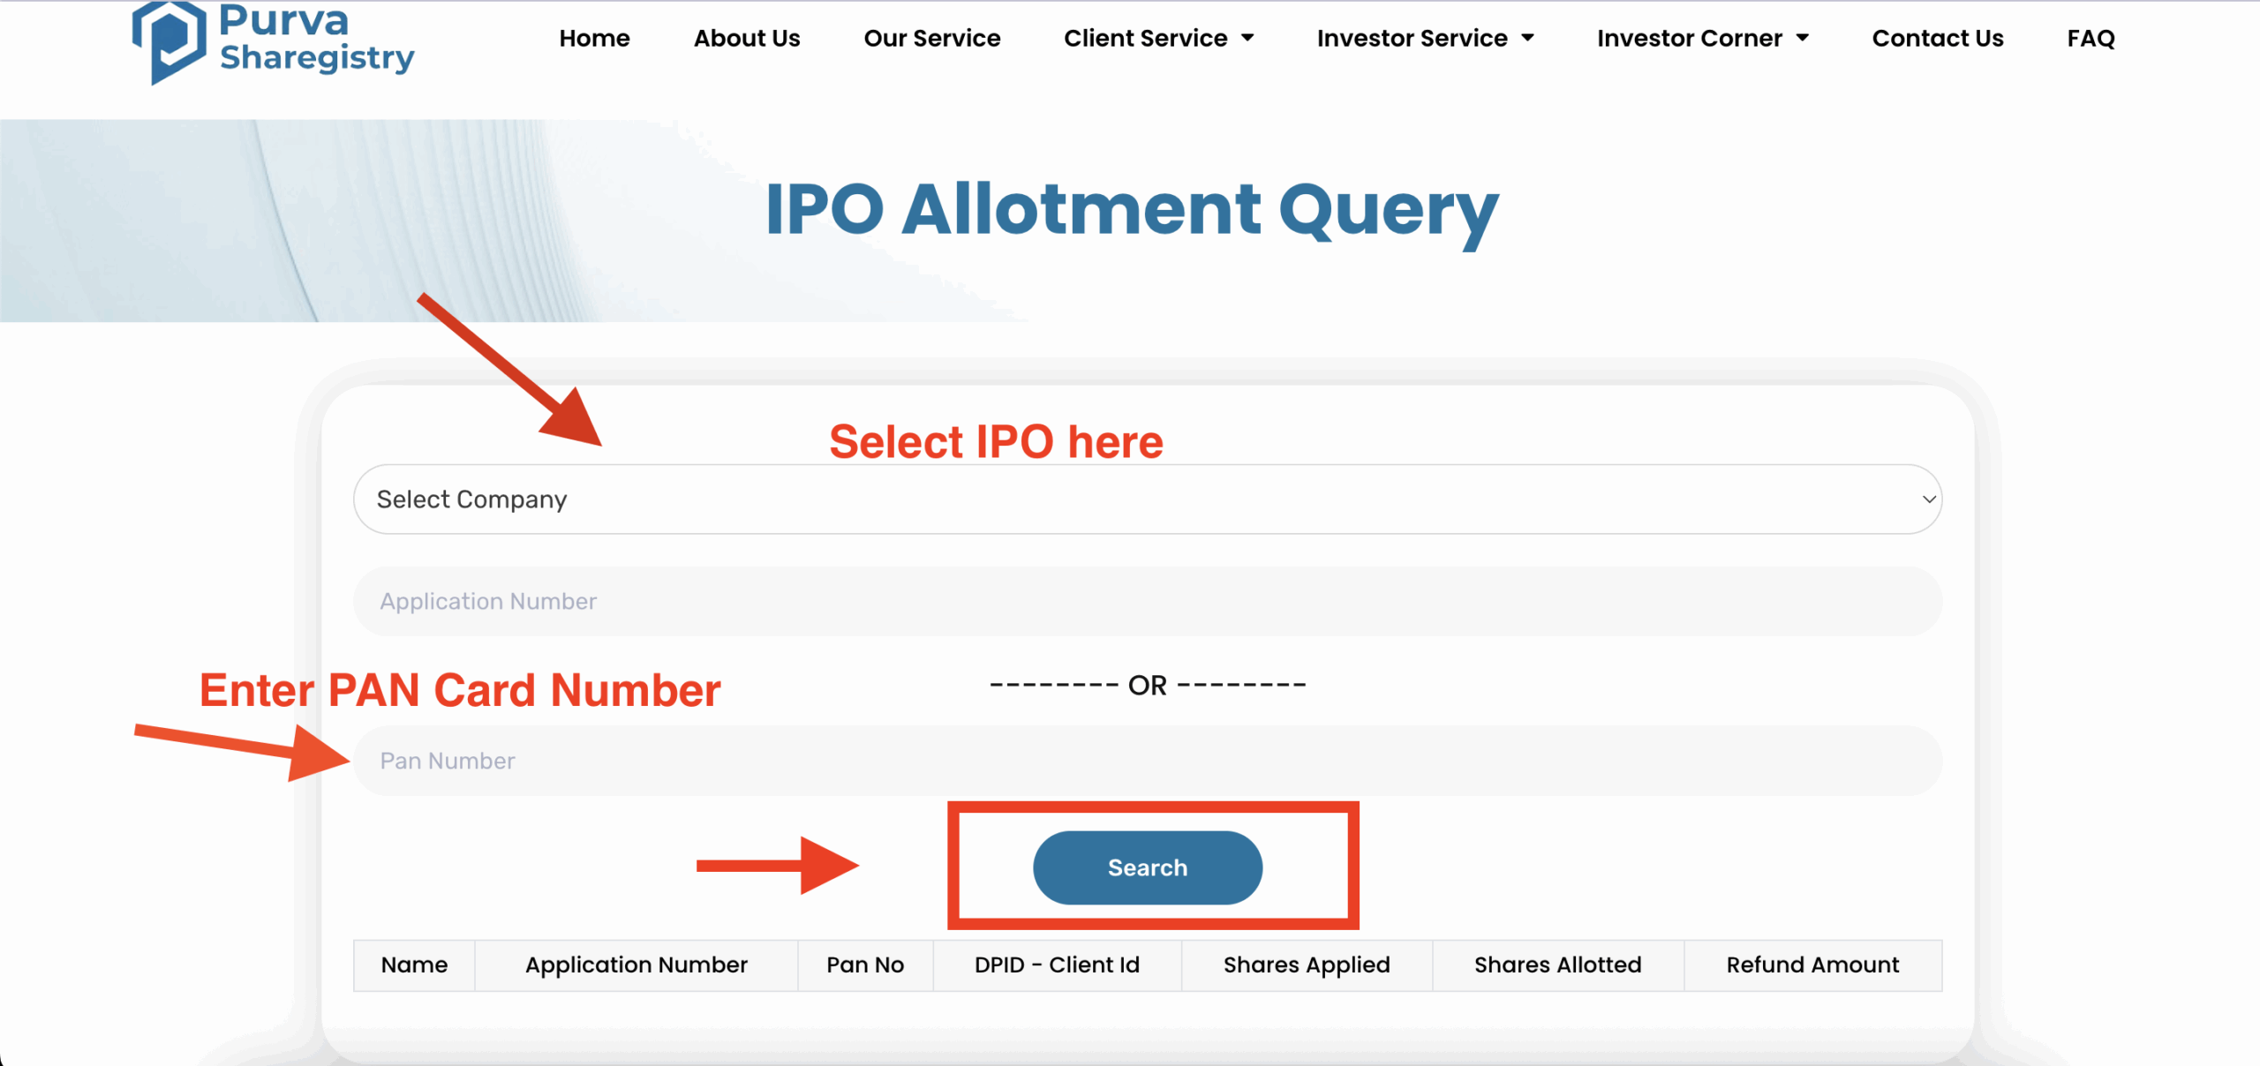Click the Purva Sharegistry logo
2260x1066 pixels.
(x=273, y=41)
